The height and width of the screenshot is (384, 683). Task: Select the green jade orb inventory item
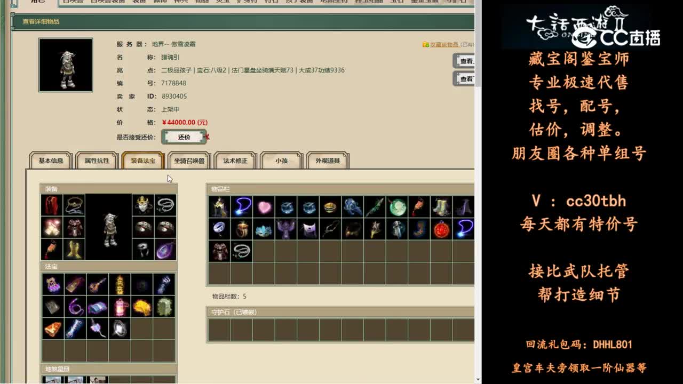pyautogui.click(x=398, y=207)
